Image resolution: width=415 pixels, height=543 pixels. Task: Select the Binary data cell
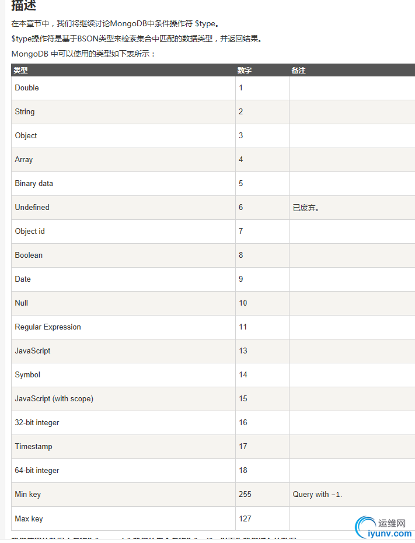(123, 184)
